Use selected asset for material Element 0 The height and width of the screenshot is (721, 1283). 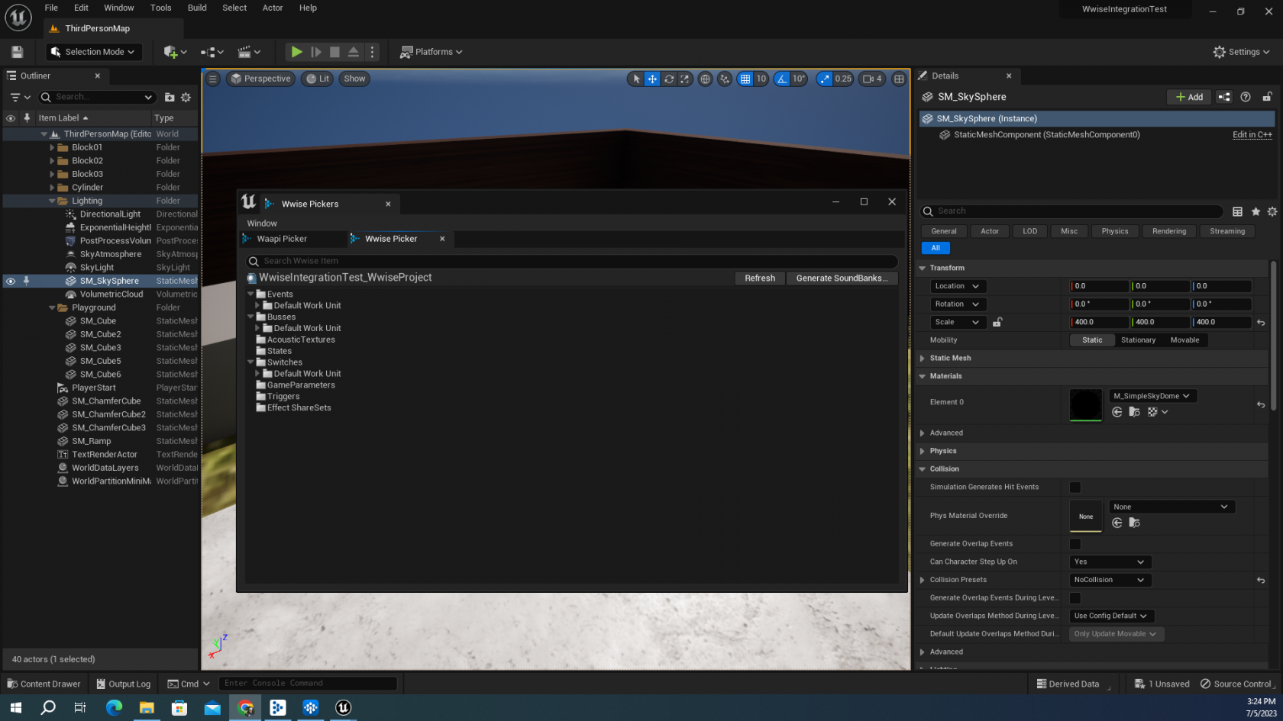1117,412
